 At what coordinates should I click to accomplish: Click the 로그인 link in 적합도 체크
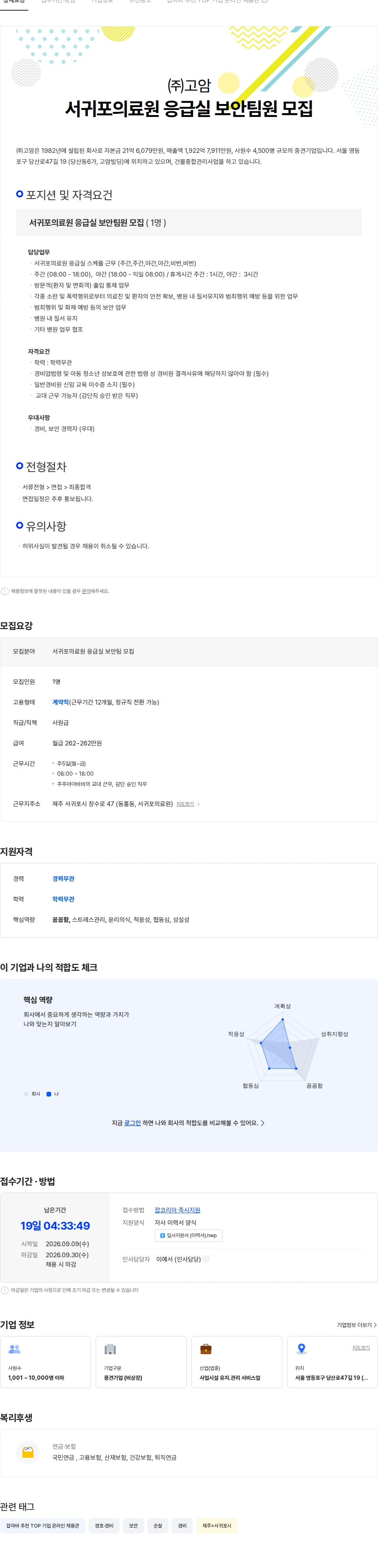click(132, 1123)
